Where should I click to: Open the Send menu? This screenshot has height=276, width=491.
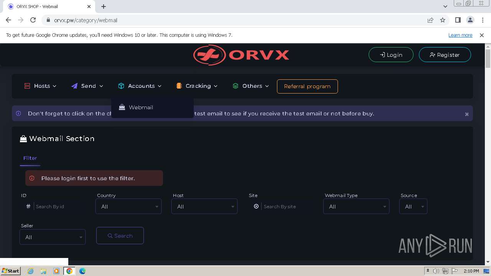click(87, 86)
